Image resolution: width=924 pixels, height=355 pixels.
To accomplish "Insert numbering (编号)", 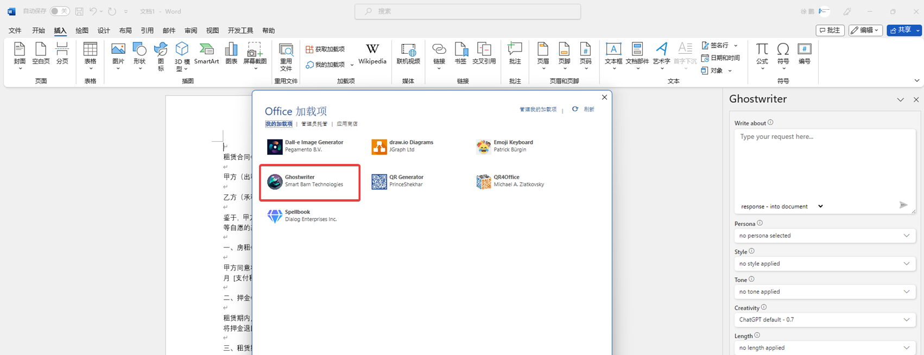I will (x=805, y=54).
